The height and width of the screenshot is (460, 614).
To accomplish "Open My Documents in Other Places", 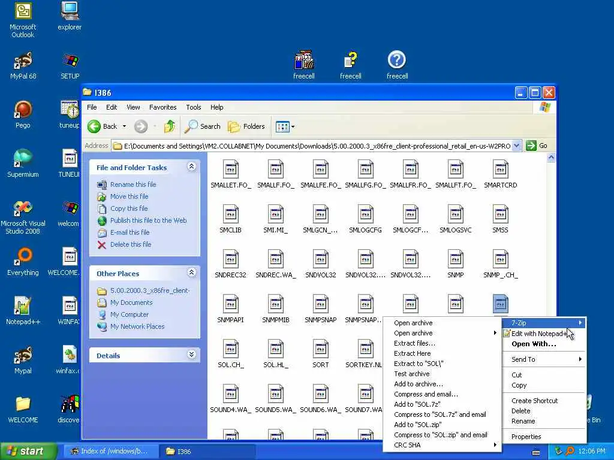I will (131, 302).
